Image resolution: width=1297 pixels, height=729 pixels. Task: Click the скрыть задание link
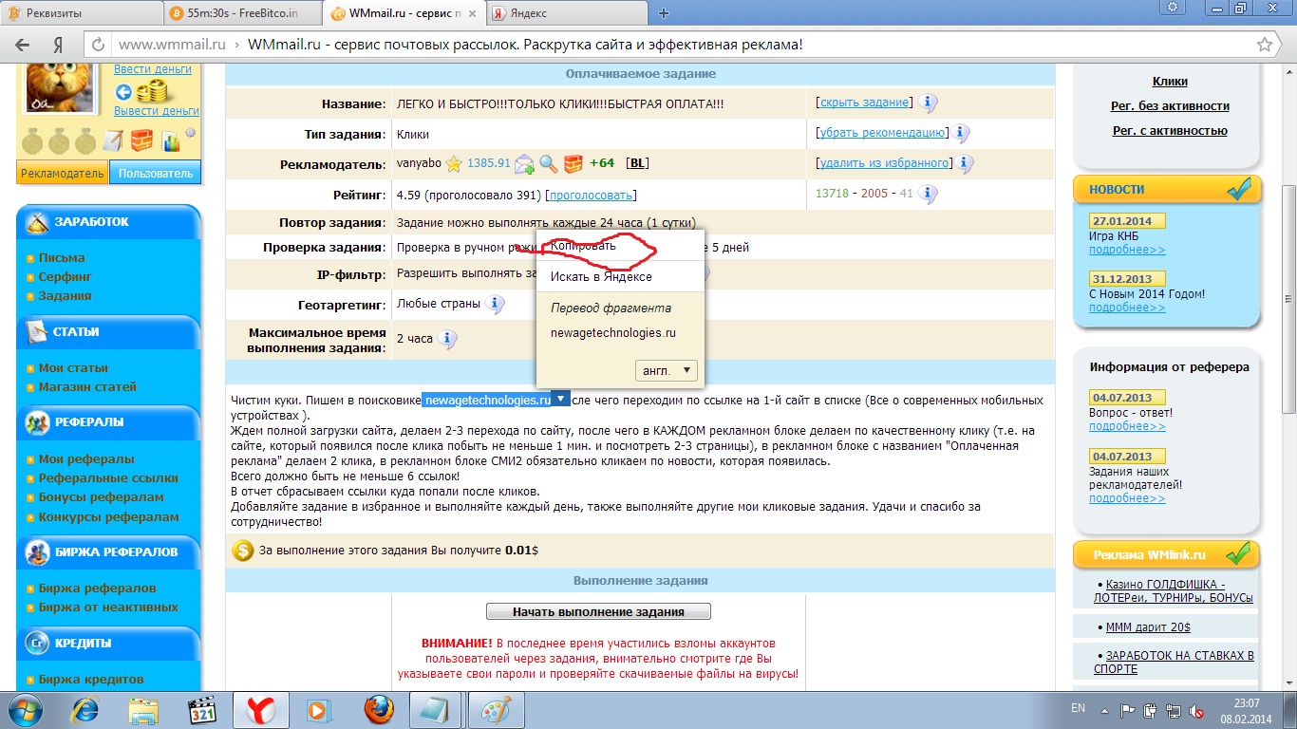864,102
